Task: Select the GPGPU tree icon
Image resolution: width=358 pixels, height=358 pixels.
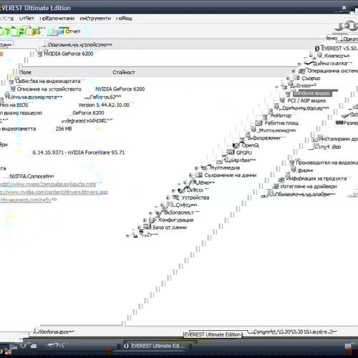Action: point(231,153)
